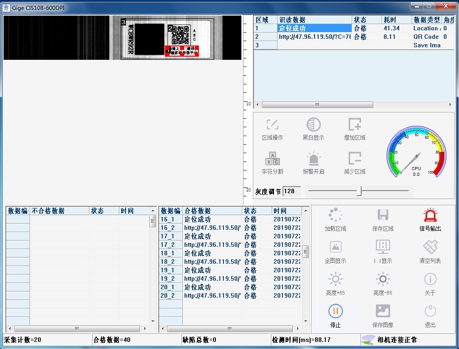Screen dimensions: 459x349
Task: Decrease brightness with 亮度-65
Action: pyautogui.click(x=383, y=280)
